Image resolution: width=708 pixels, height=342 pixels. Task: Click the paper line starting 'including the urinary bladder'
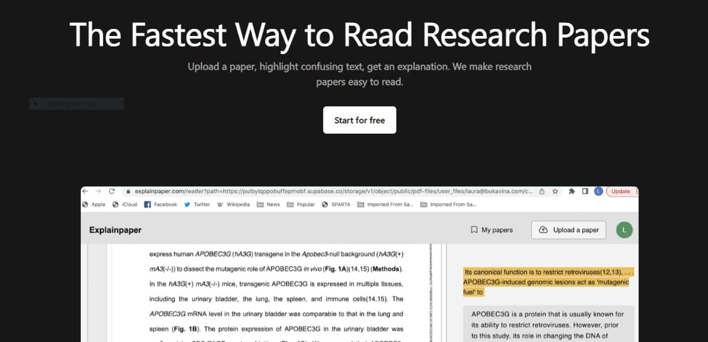277,299
